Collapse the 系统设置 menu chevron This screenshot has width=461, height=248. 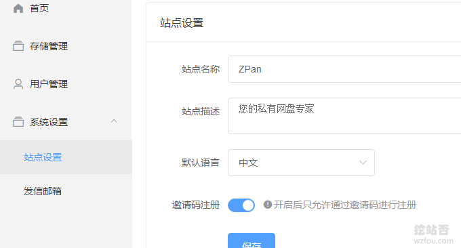tap(114, 121)
